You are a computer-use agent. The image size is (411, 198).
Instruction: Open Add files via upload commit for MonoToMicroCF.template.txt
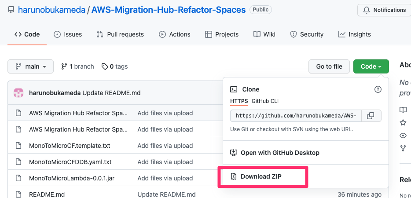click(x=165, y=146)
